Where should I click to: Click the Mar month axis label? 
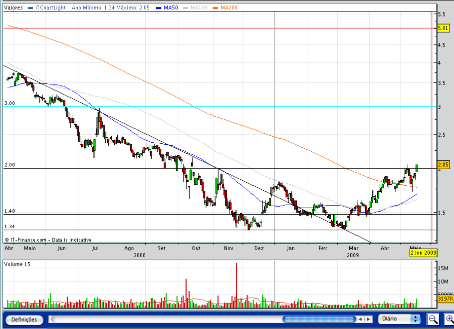click(x=354, y=248)
